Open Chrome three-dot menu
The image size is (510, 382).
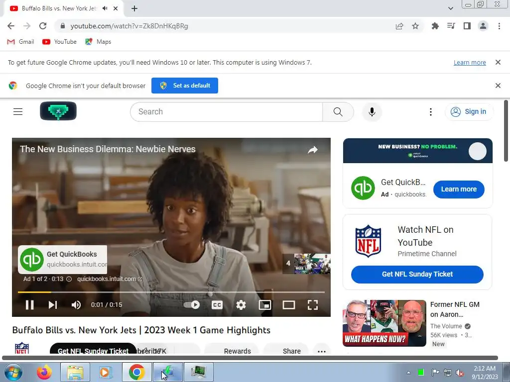tap(499, 26)
